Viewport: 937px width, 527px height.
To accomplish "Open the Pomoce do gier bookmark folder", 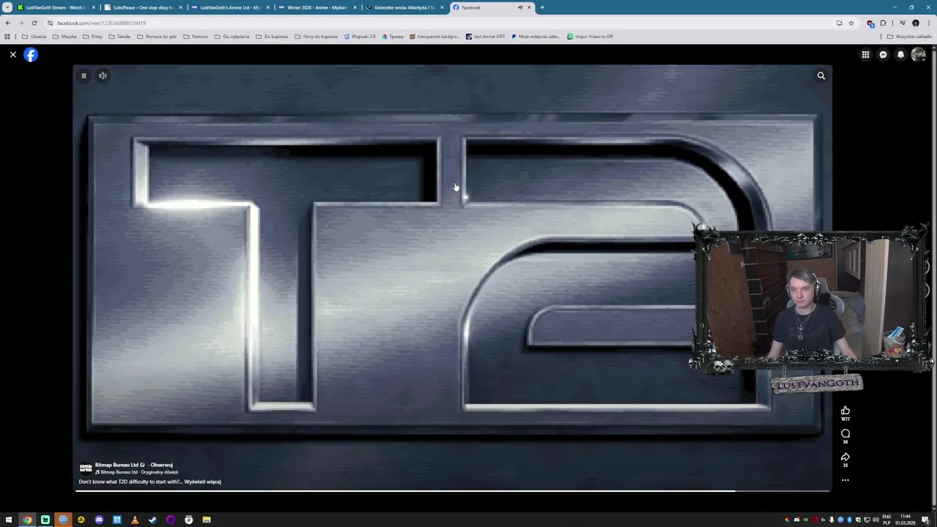I will (x=157, y=37).
